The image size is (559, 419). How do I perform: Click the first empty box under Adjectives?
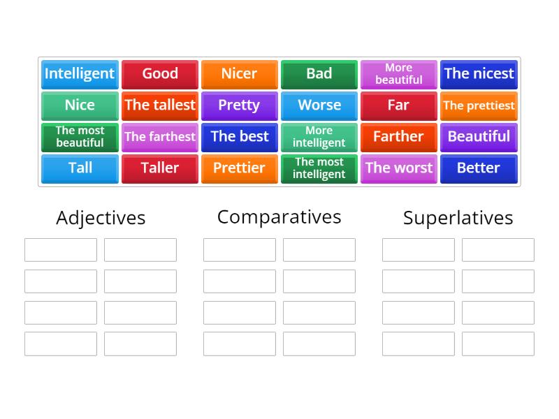[60, 249]
